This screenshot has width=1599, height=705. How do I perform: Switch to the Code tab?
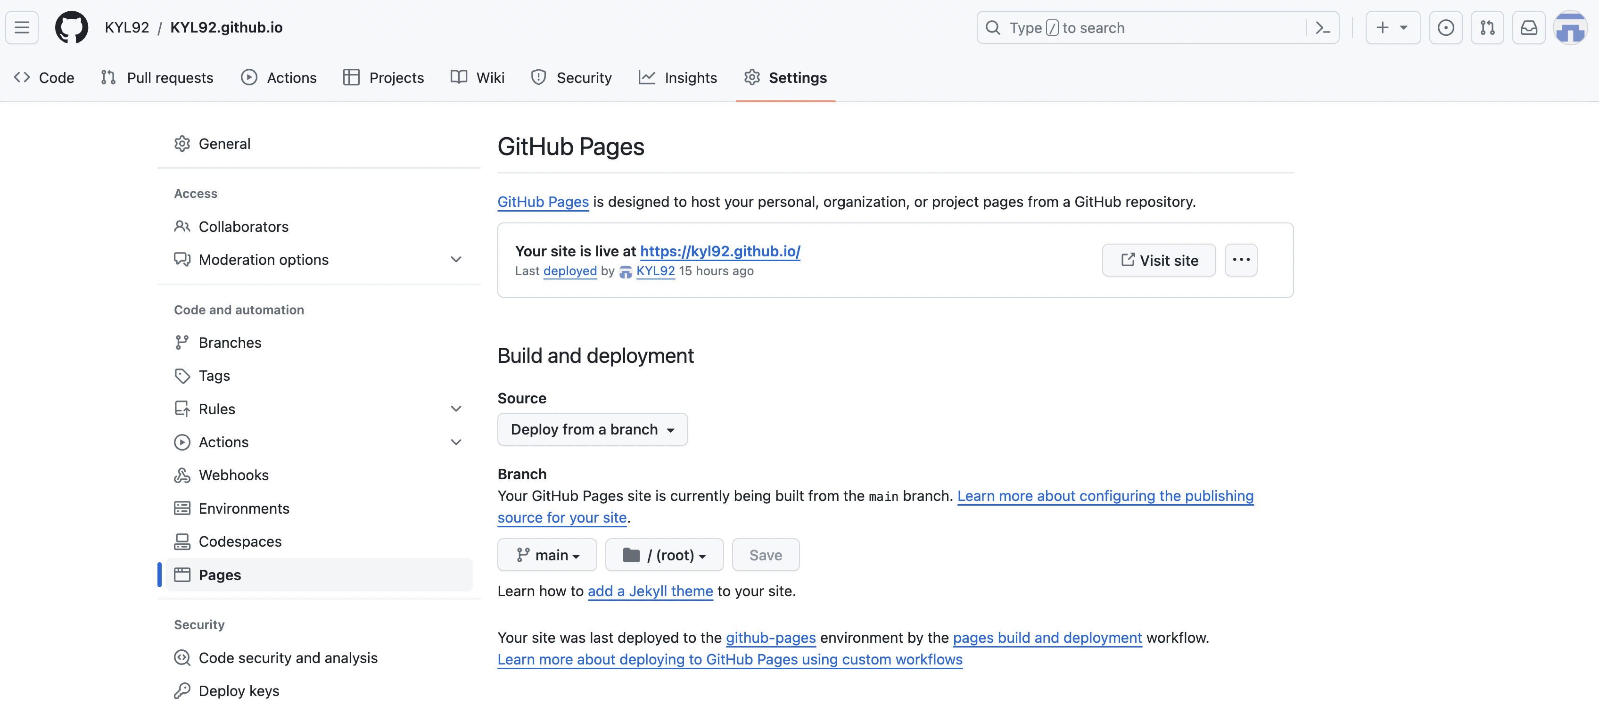coord(44,78)
